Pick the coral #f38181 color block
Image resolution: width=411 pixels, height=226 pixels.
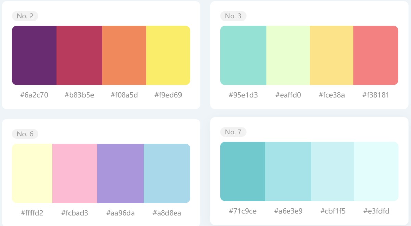[x=376, y=55]
